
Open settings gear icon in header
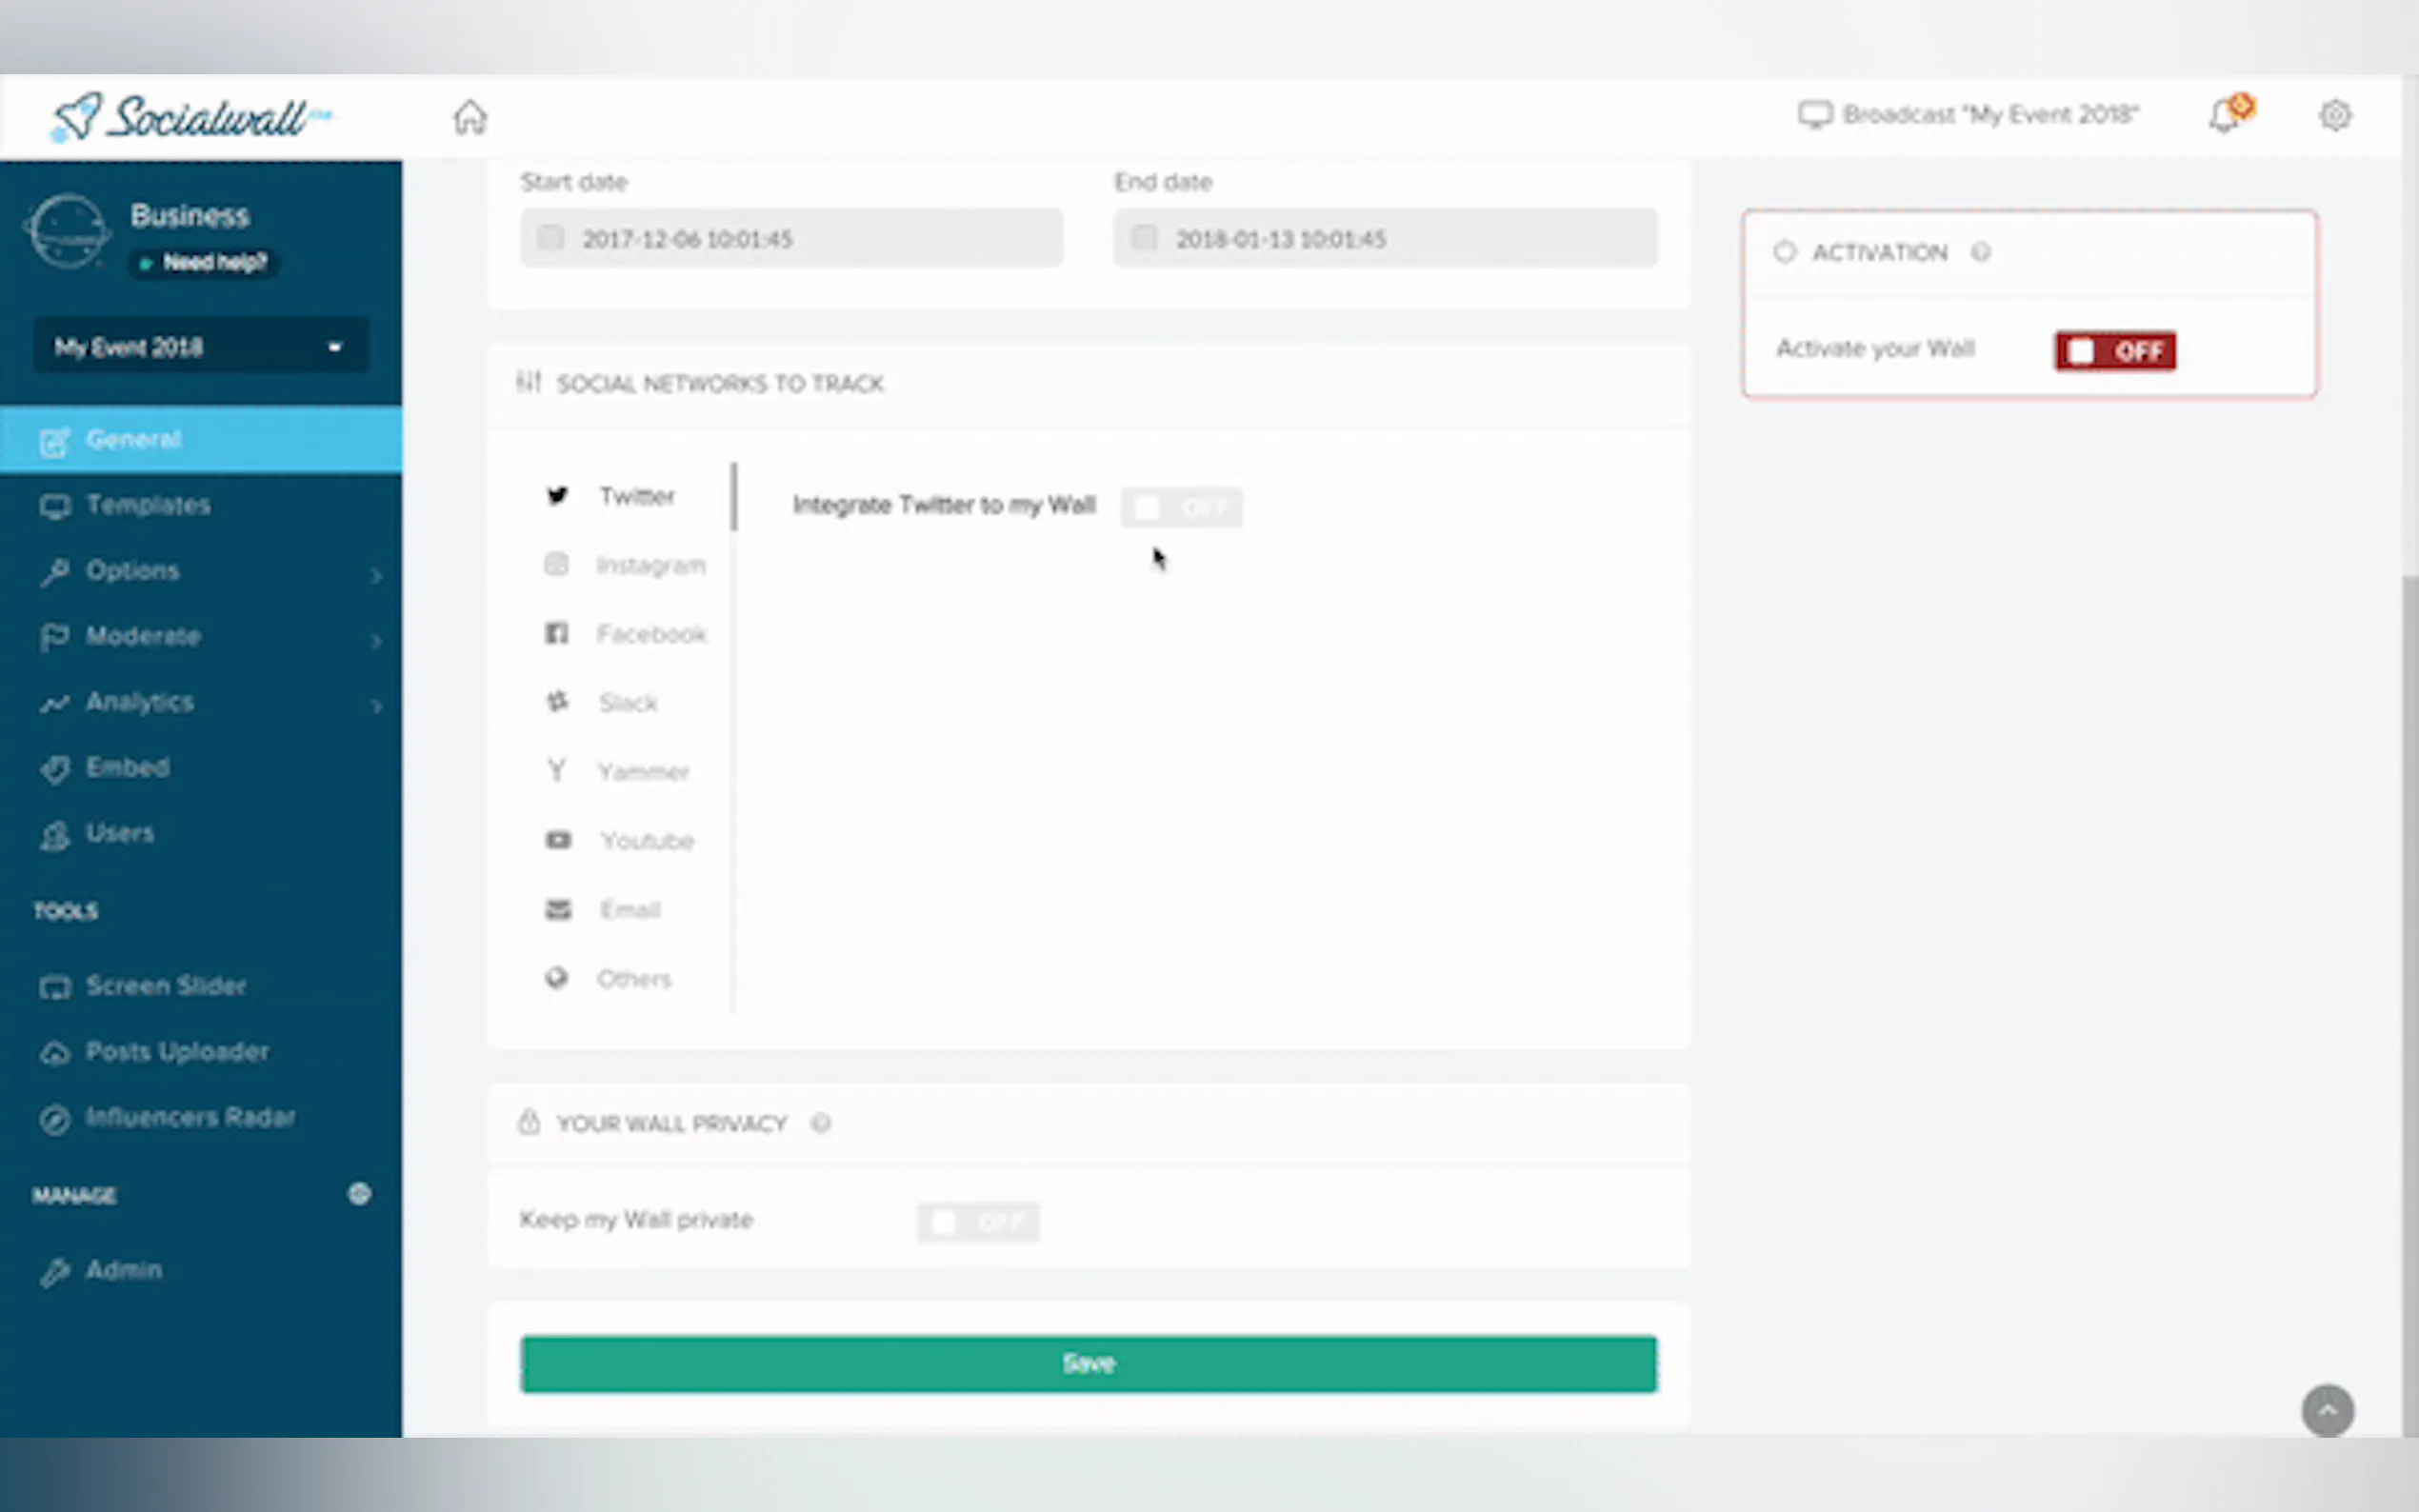pos(2334,116)
